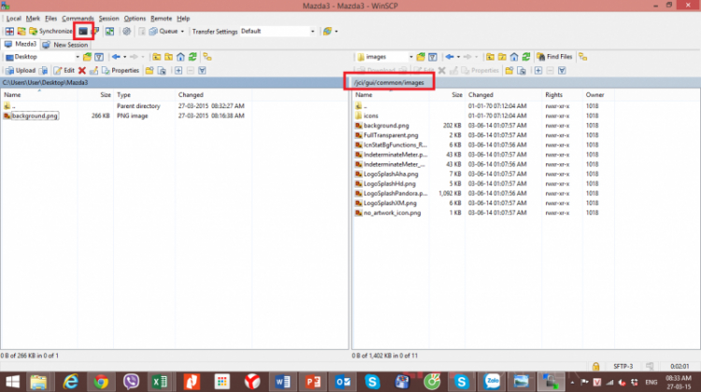Refresh the local panel with green arrows icon
This screenshot has height=392, width=701.
click(x=193, y=57)
